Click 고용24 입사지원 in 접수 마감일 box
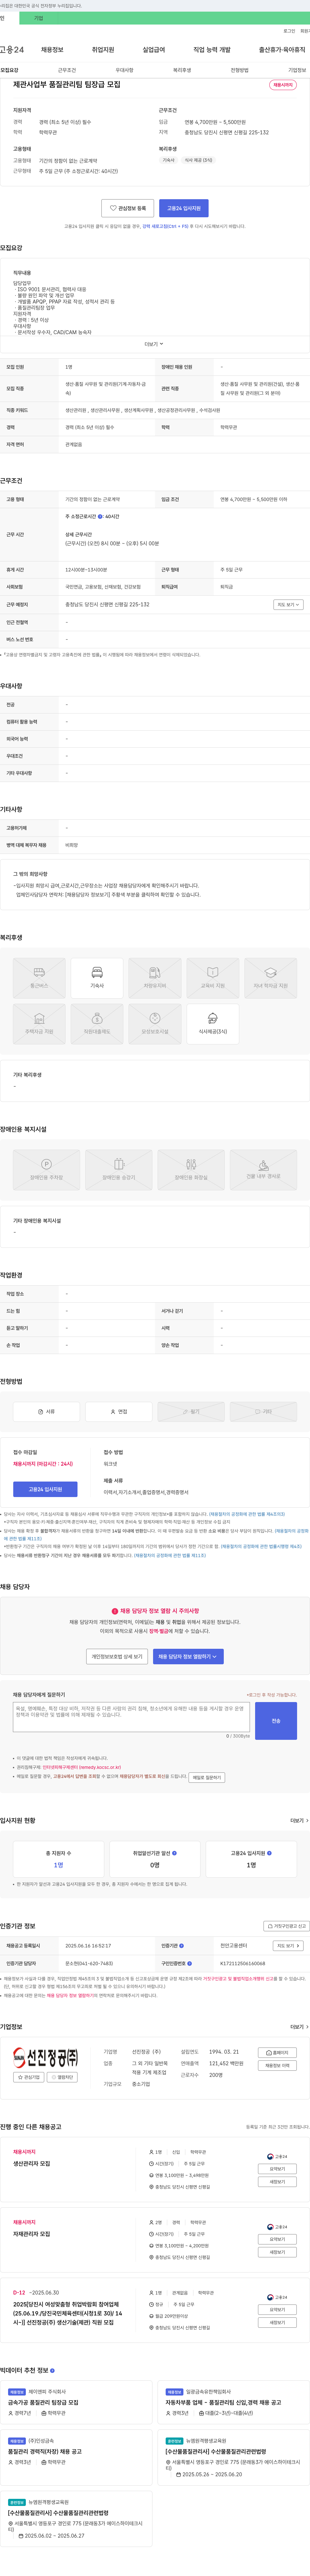310x2576 pixels. point(45,1489)
